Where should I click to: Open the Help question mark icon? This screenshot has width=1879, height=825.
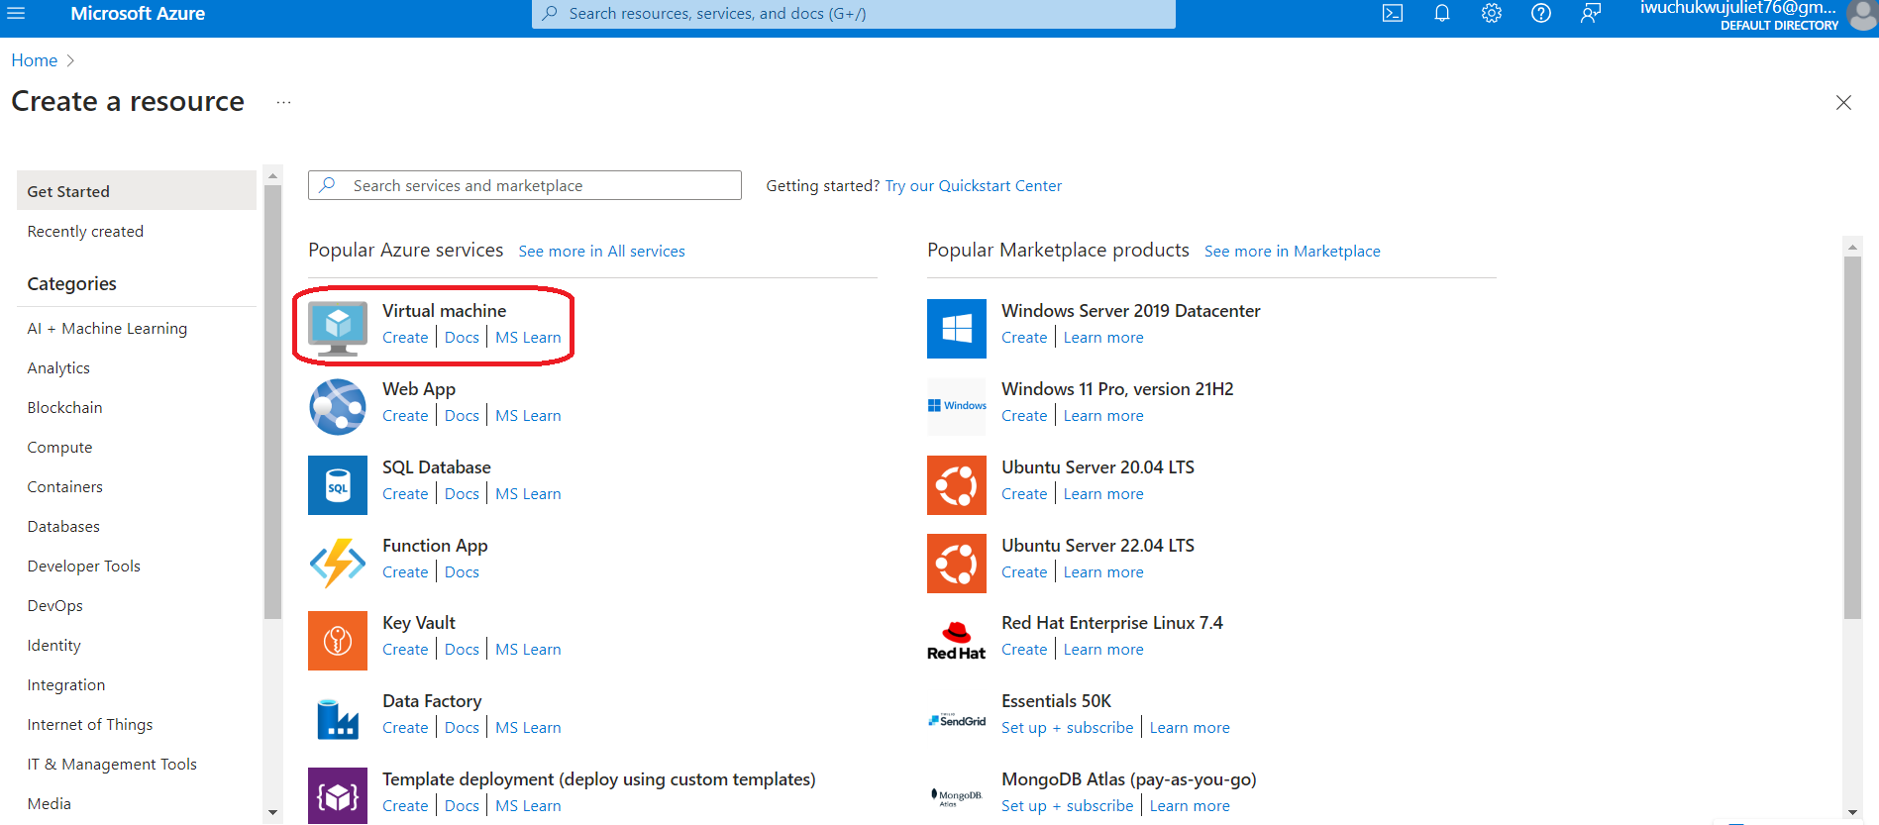1541,14
